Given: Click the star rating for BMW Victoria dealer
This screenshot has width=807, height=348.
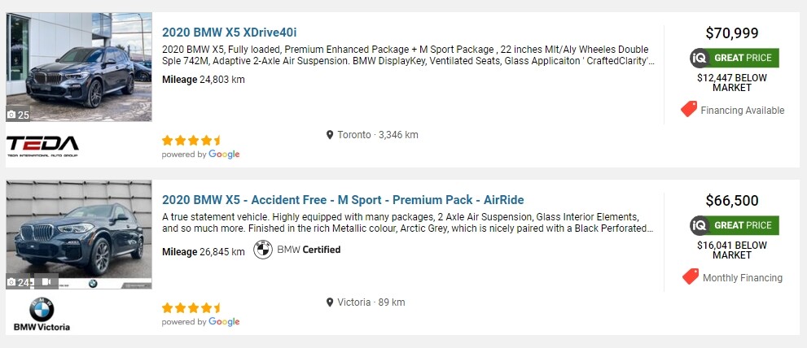Looking at the screenshot, I should pos(191,307).
